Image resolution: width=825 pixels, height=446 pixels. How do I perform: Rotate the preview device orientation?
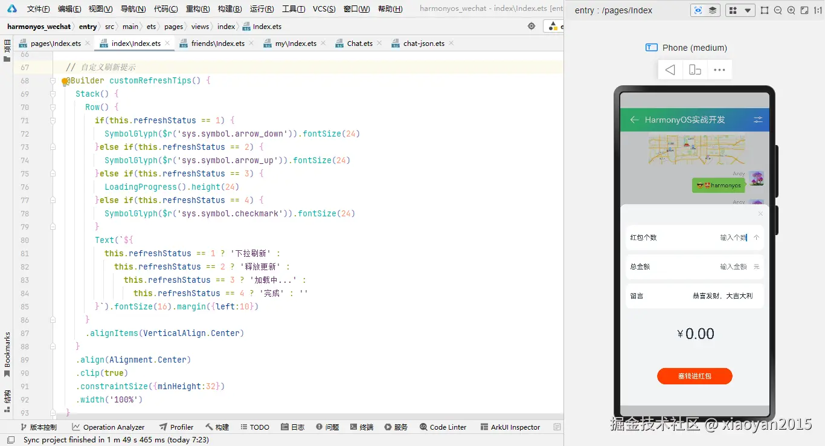point(695,70)
